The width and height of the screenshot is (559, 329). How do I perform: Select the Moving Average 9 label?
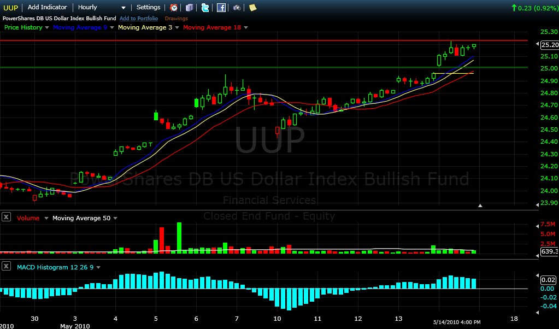80,27
